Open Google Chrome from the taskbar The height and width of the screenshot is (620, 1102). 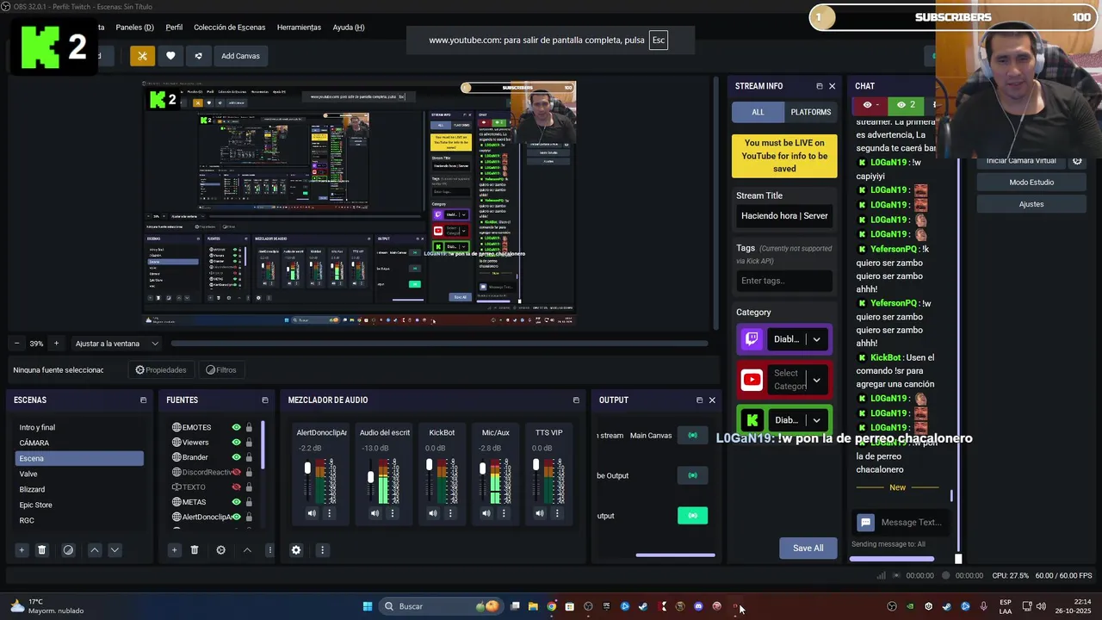(x=551, y=606)
